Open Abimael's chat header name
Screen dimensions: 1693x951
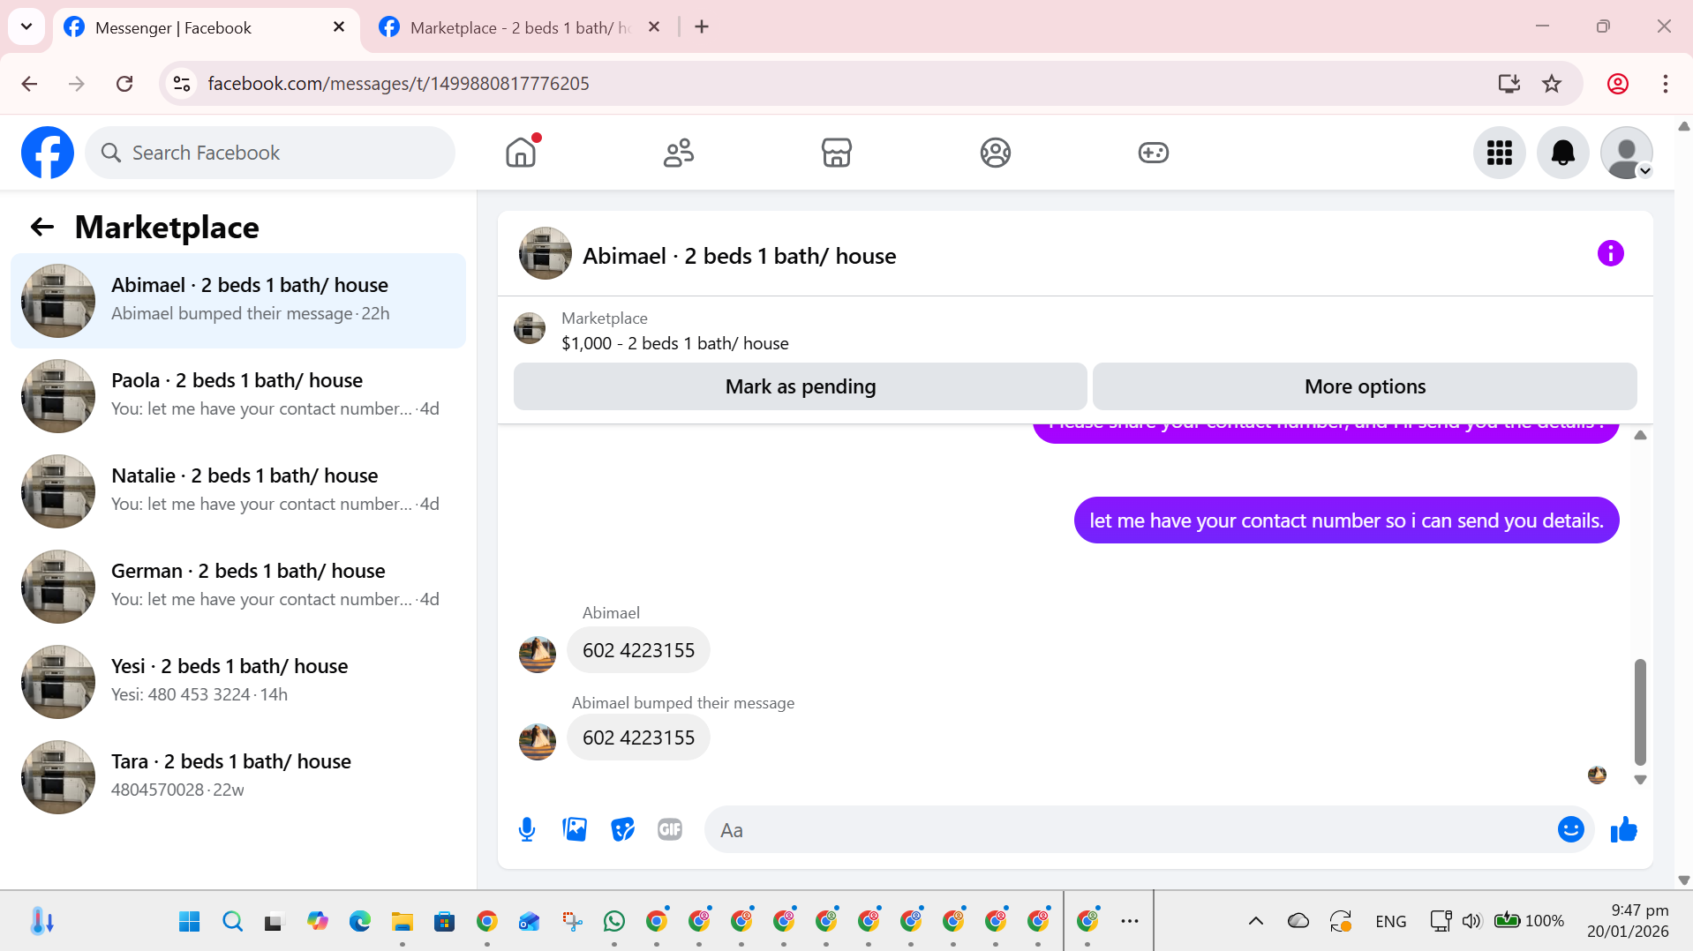(x=740, y=256)
